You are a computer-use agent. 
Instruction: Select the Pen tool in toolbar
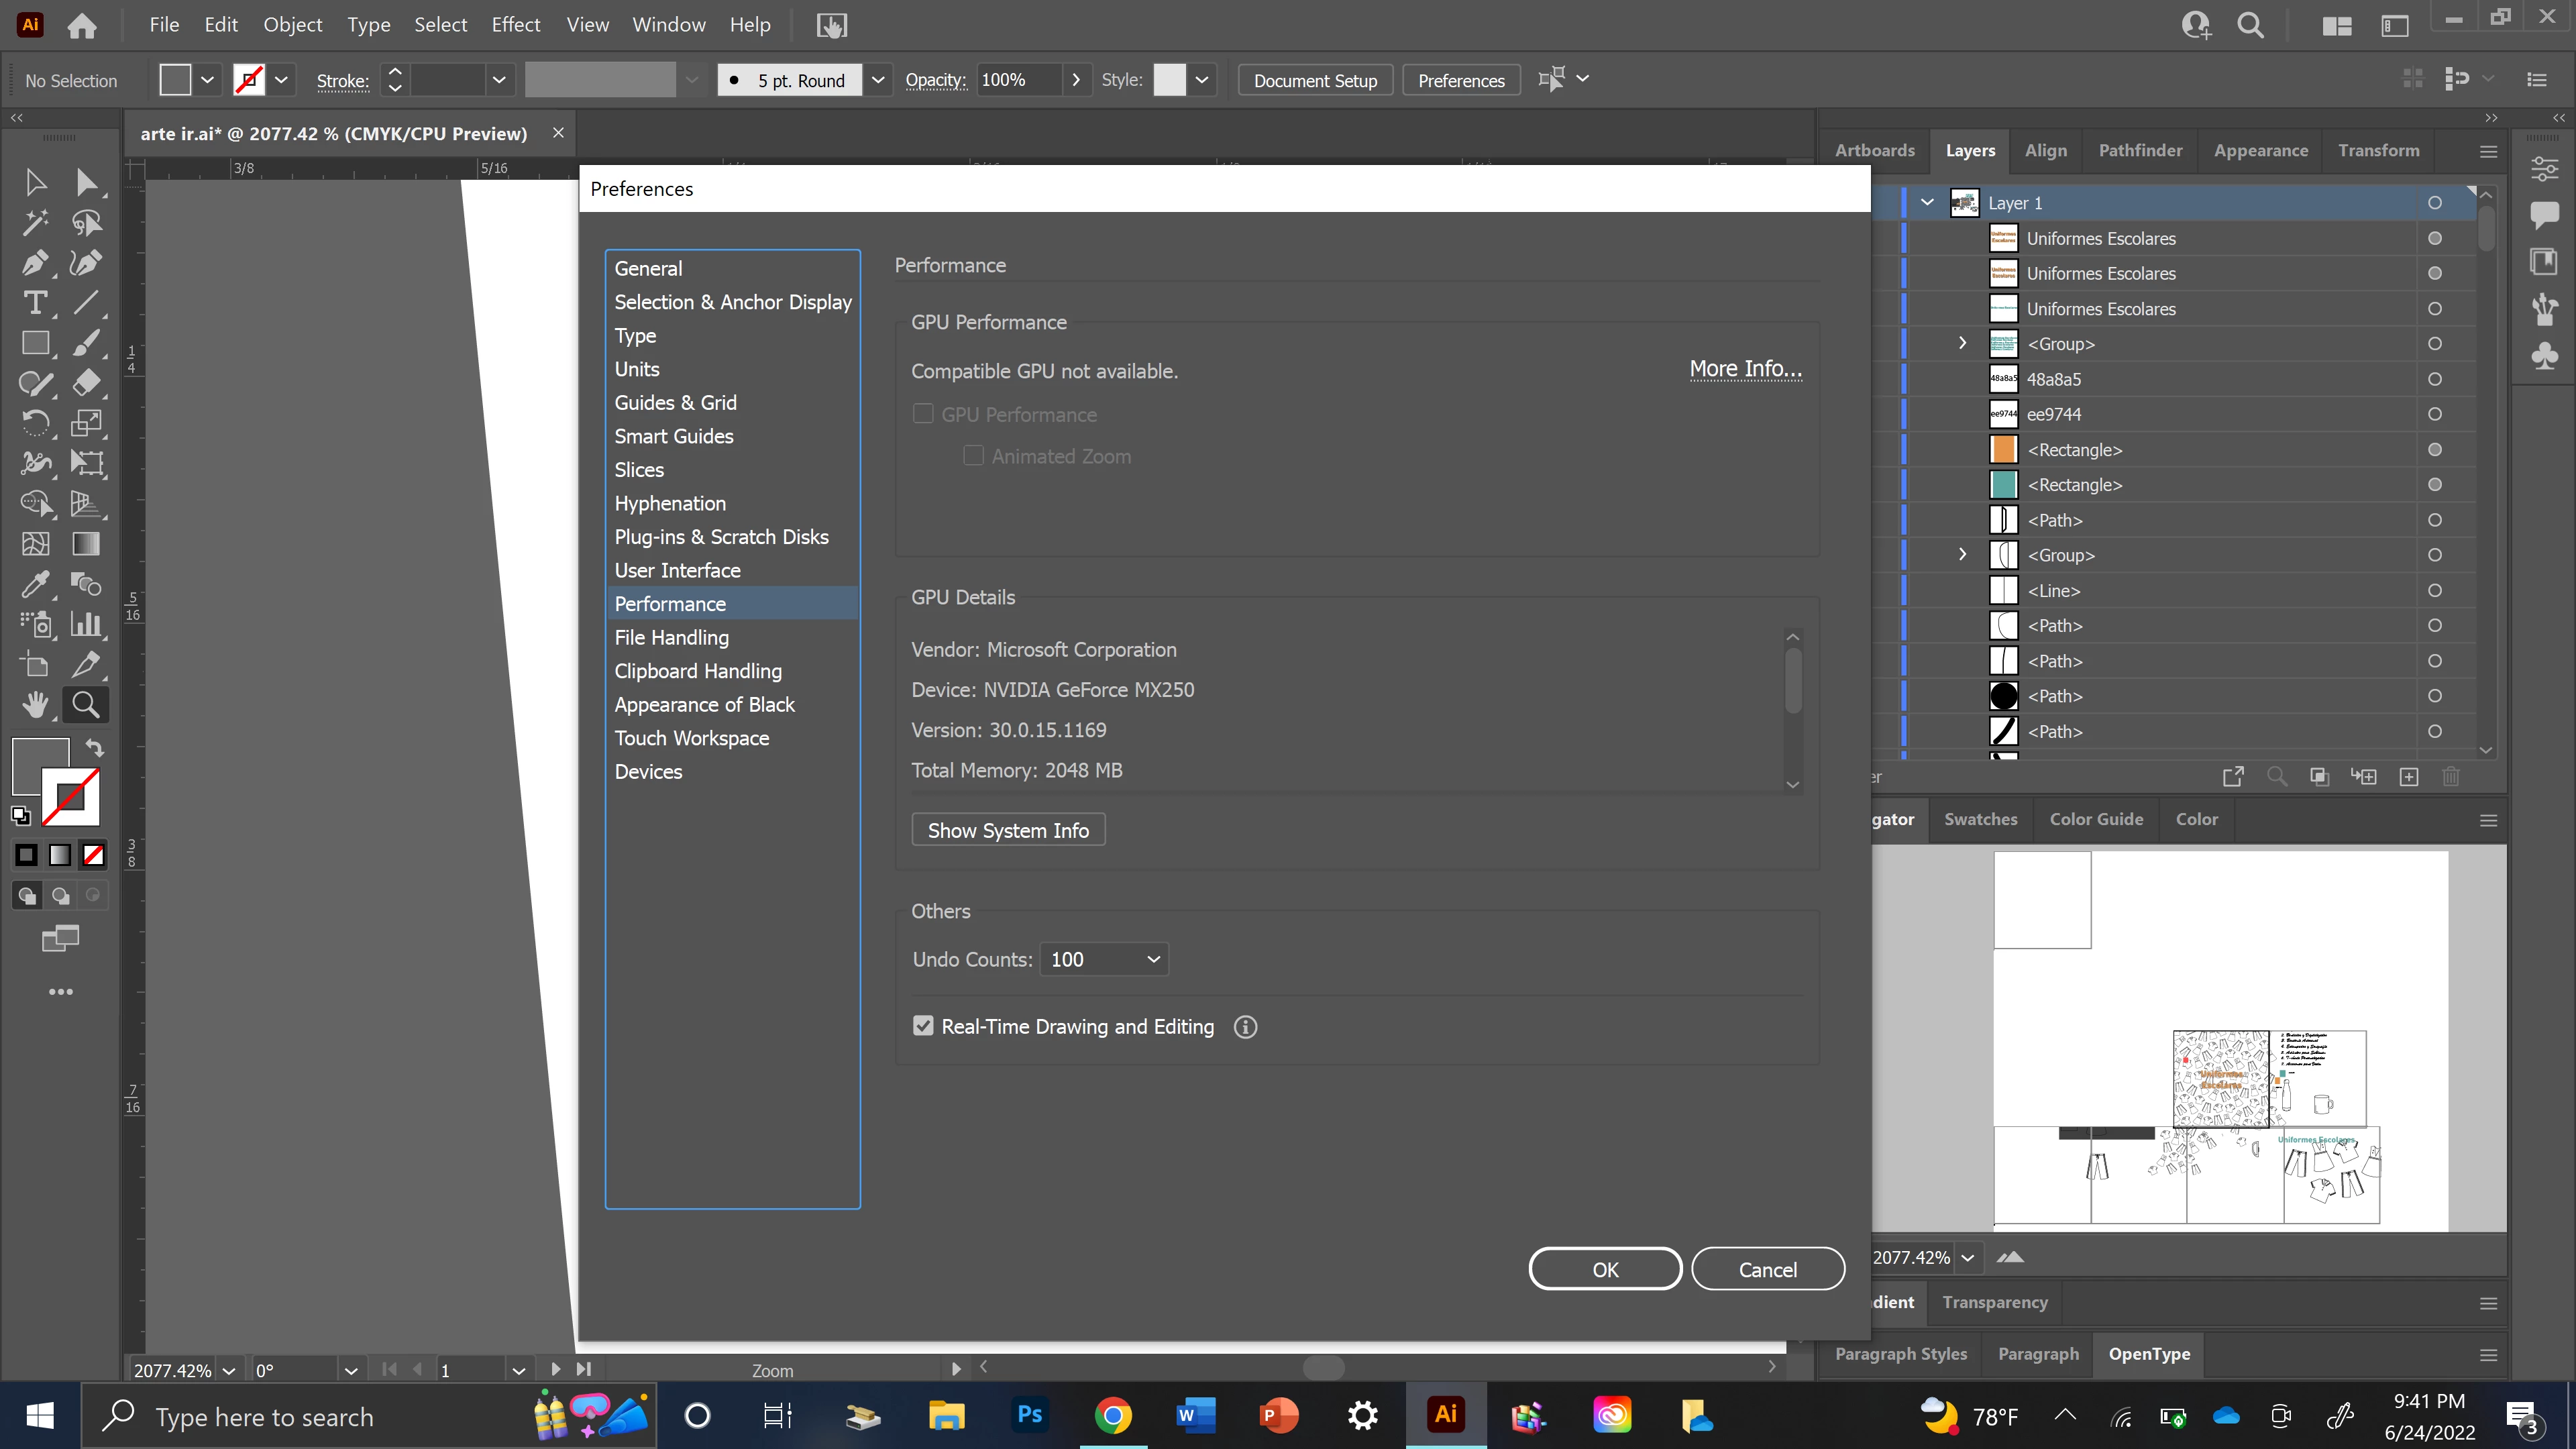pos(34,263)
